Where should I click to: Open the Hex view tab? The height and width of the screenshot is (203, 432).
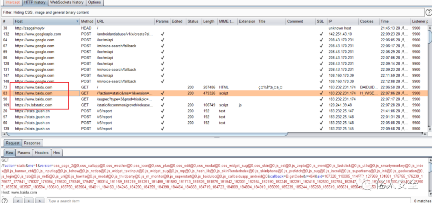click(x=56, y=153)
